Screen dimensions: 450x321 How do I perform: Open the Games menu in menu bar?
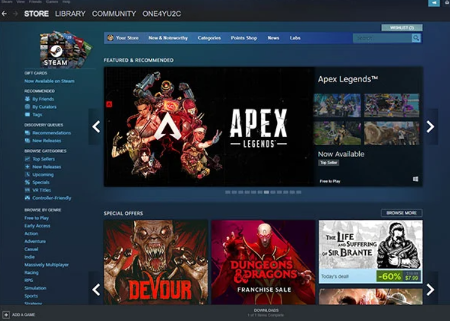point(52,2)
